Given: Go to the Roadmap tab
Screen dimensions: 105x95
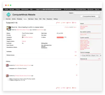Looking at the screenshot, I should 19,19.
